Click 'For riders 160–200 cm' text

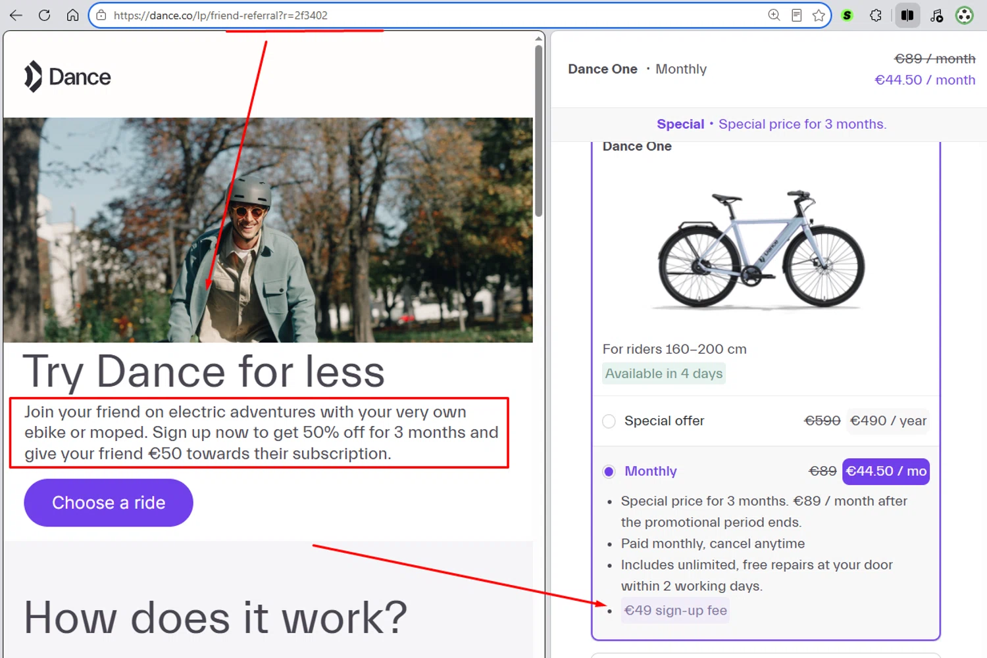point(674,349)
